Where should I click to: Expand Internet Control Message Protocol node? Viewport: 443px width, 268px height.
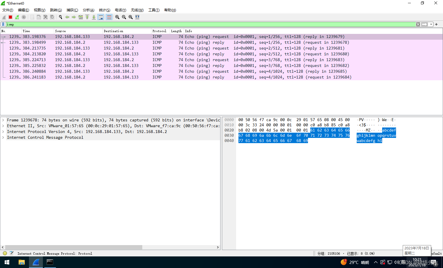tap(3, 137)
